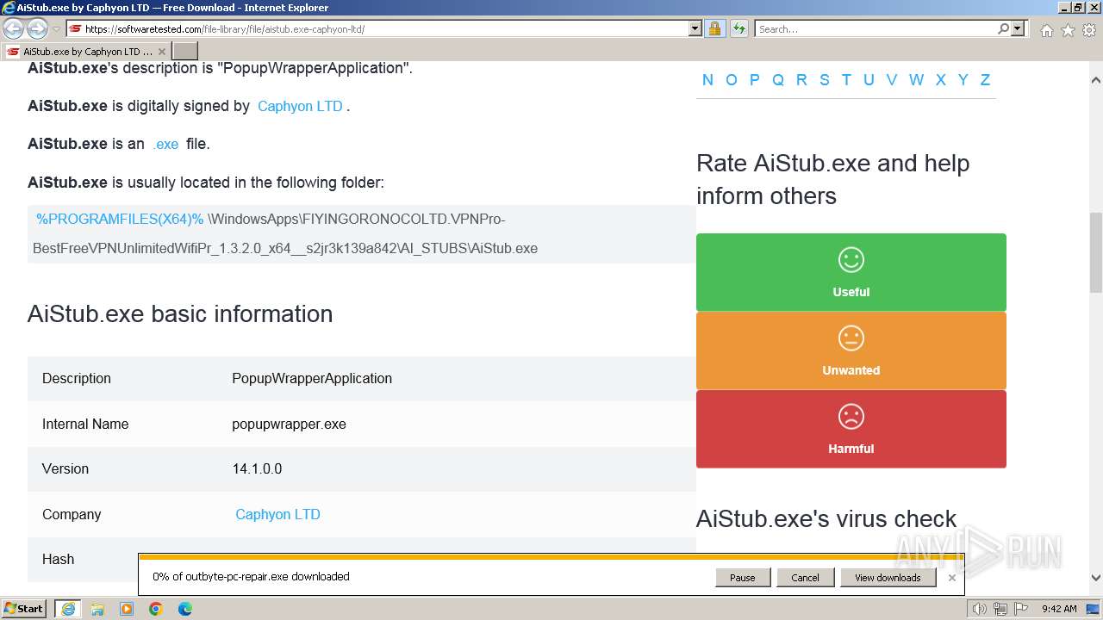Image resolution: width=1103 pixels, height=620 pixels.
Task: Open the Tools gear icon
Action: (1089, 30)
